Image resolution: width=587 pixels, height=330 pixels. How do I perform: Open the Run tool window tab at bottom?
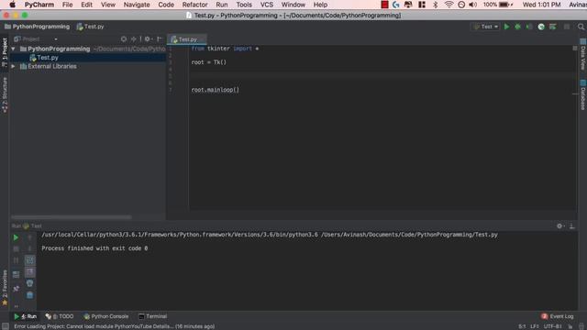(x=25, y=316)
